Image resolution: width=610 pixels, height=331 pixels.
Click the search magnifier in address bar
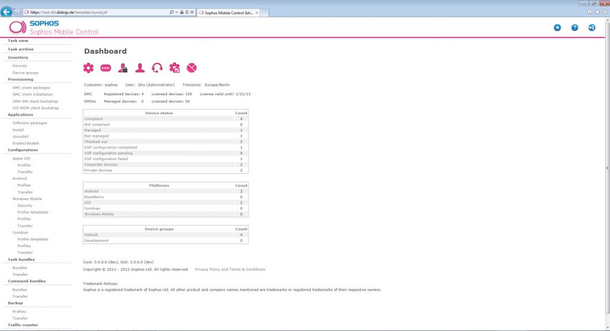(172, 12)
